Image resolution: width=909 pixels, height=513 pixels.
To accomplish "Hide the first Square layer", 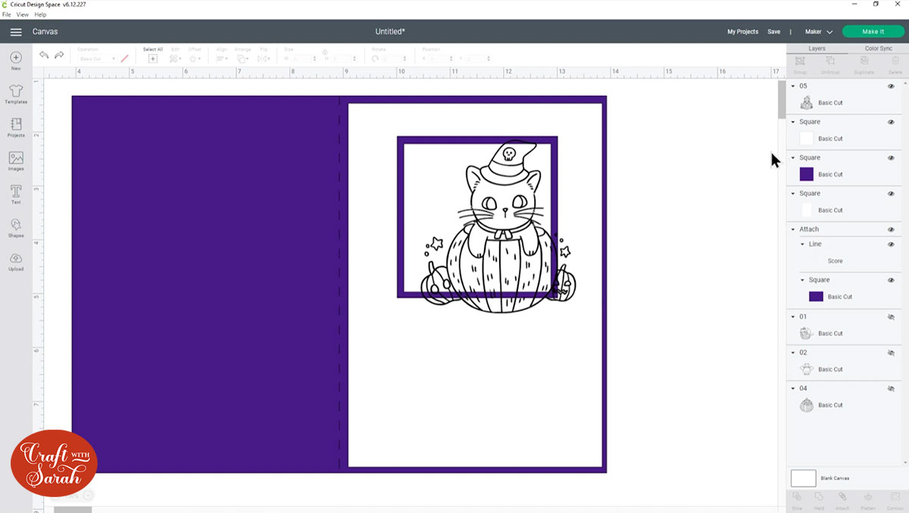I will pos(891,122).
